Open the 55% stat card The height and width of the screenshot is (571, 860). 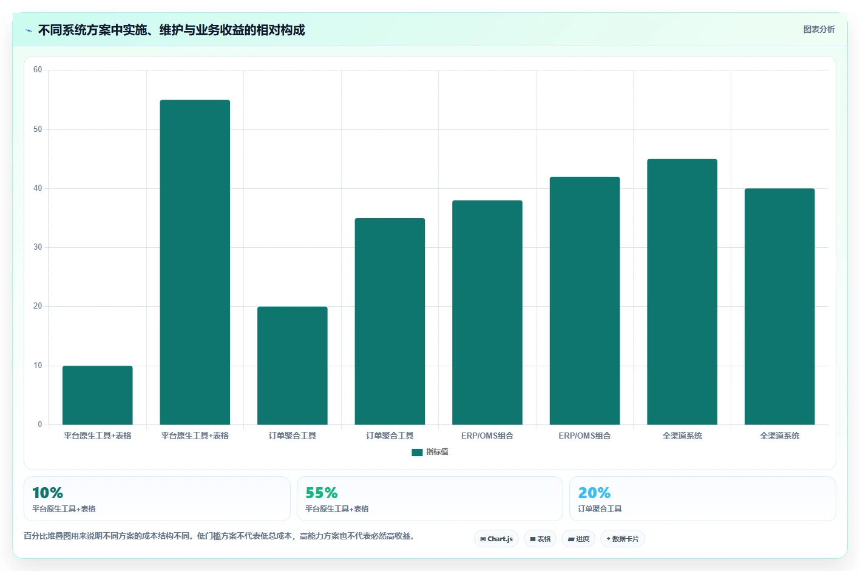pos(430,499)
